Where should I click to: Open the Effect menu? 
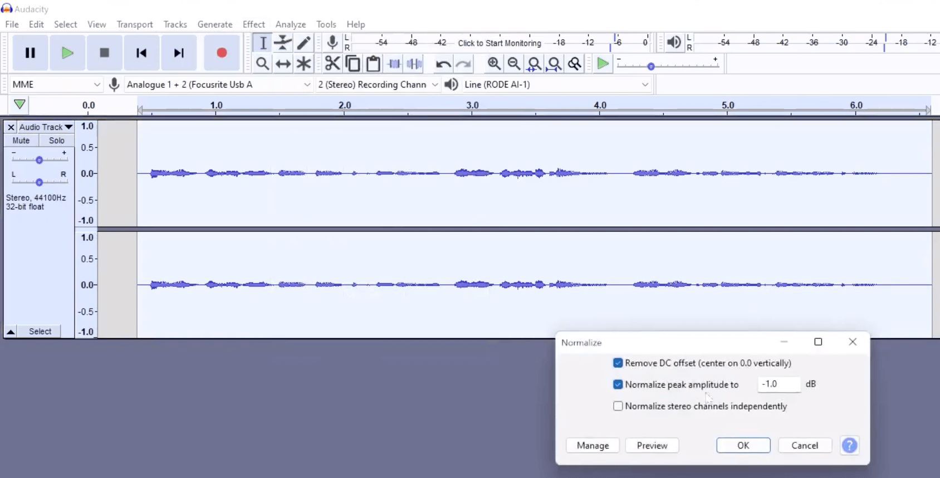click(x=253, y=25)
